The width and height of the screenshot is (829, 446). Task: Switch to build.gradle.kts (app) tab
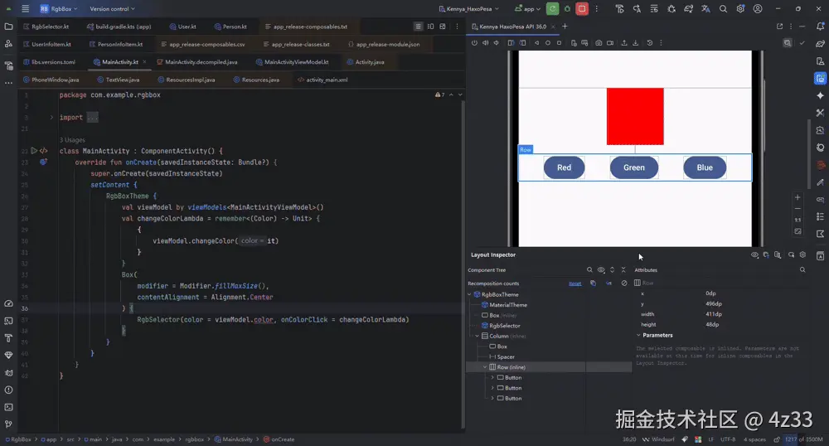point(119,27)
